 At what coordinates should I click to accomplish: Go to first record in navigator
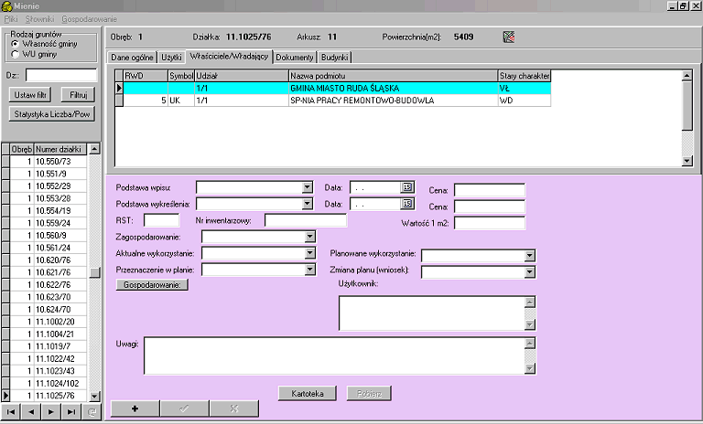coord(11,411)
